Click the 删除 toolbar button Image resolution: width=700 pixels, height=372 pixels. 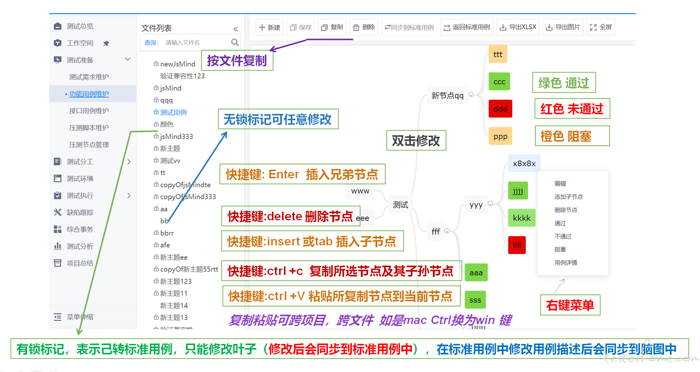tap(364, 27)
